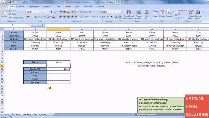Screen dimensions: 209x118
Task: Toggle Top Align
Action: pos(61,12)
